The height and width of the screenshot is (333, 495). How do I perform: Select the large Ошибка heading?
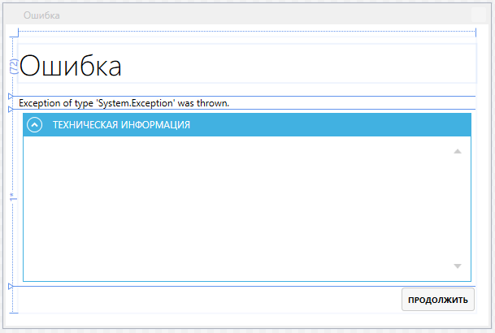tap(71, 66)
